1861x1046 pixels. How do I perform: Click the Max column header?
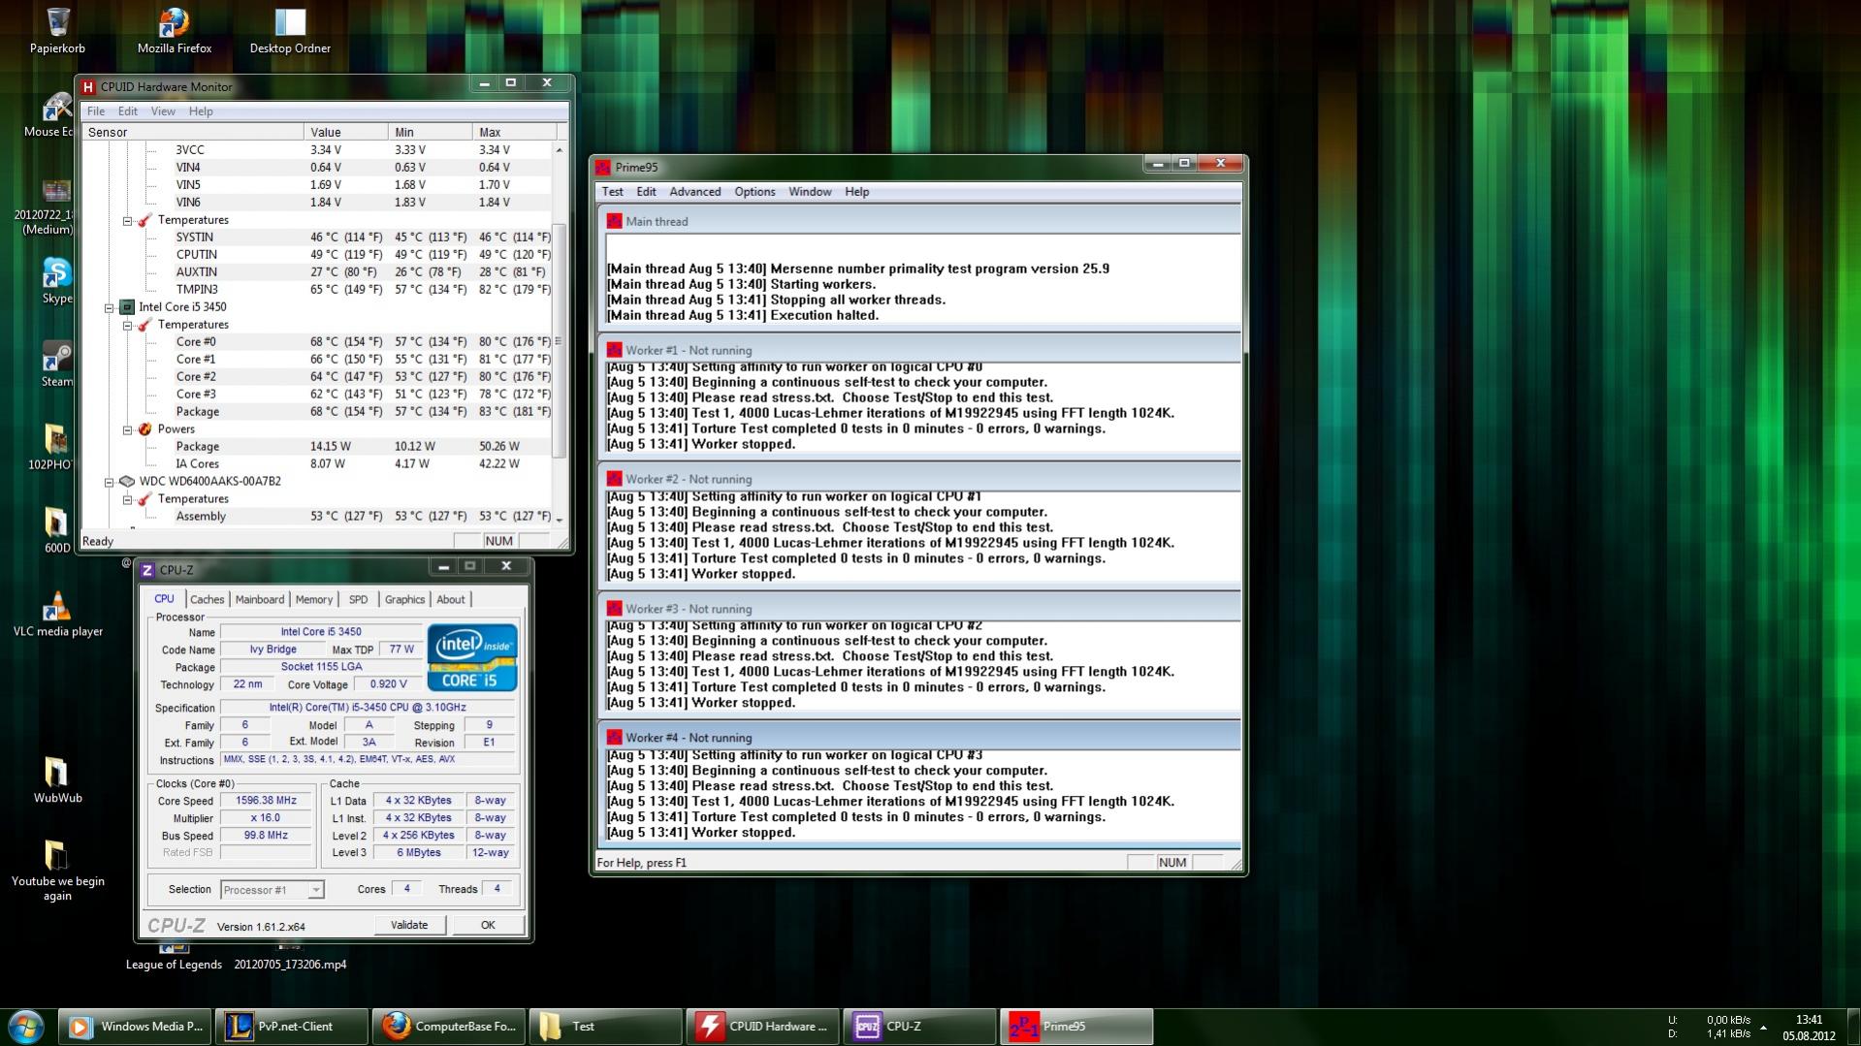(515, 132)
